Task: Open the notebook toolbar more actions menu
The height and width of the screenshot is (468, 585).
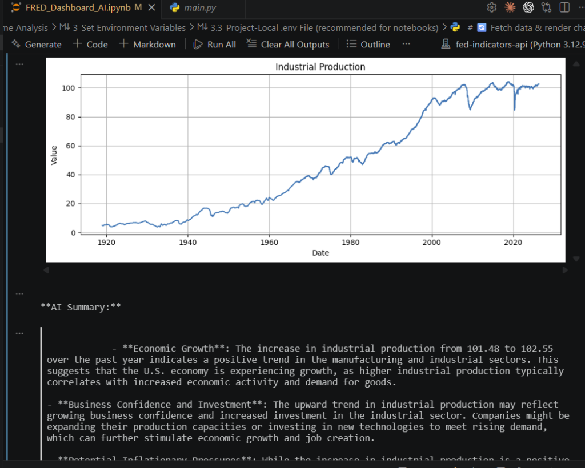Action: coord(406,44)
